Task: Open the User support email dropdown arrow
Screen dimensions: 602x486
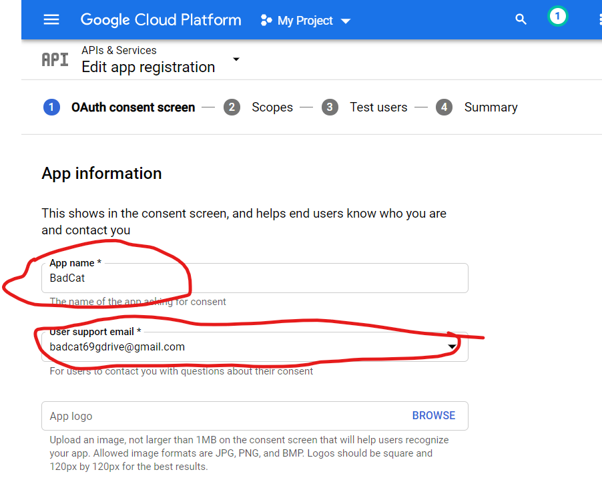Action: coord(453,347)
